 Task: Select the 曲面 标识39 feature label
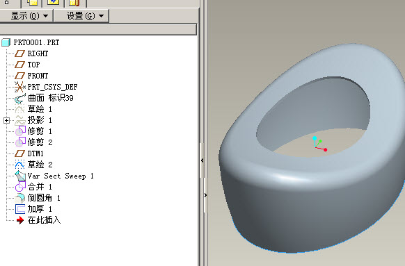tap(51, 98)
